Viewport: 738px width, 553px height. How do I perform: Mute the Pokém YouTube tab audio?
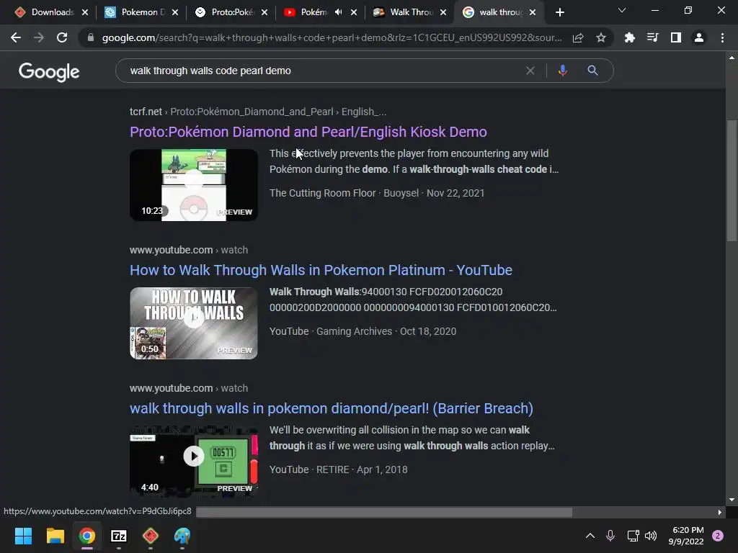(339, 12)
